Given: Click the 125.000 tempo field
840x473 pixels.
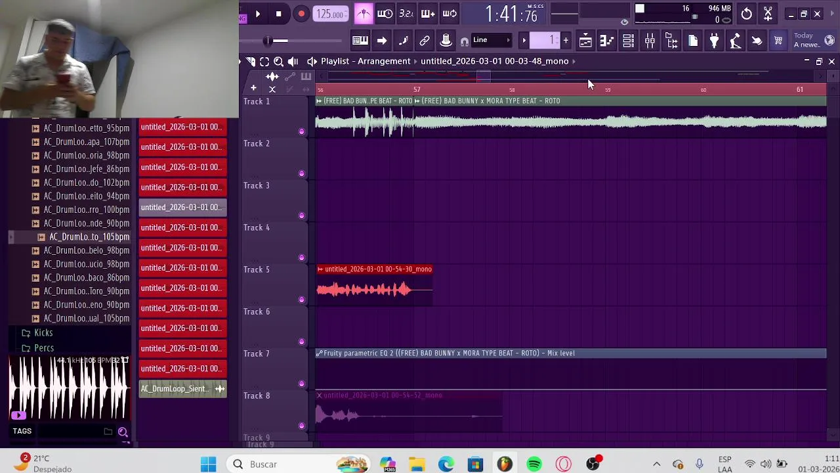Looking at the screenshot, I should (x=330, y=14).
